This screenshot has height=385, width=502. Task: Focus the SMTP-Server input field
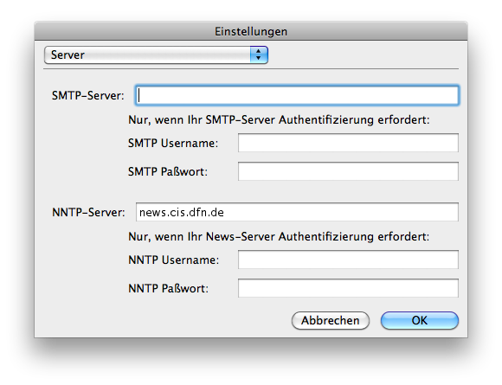point(297,95)
